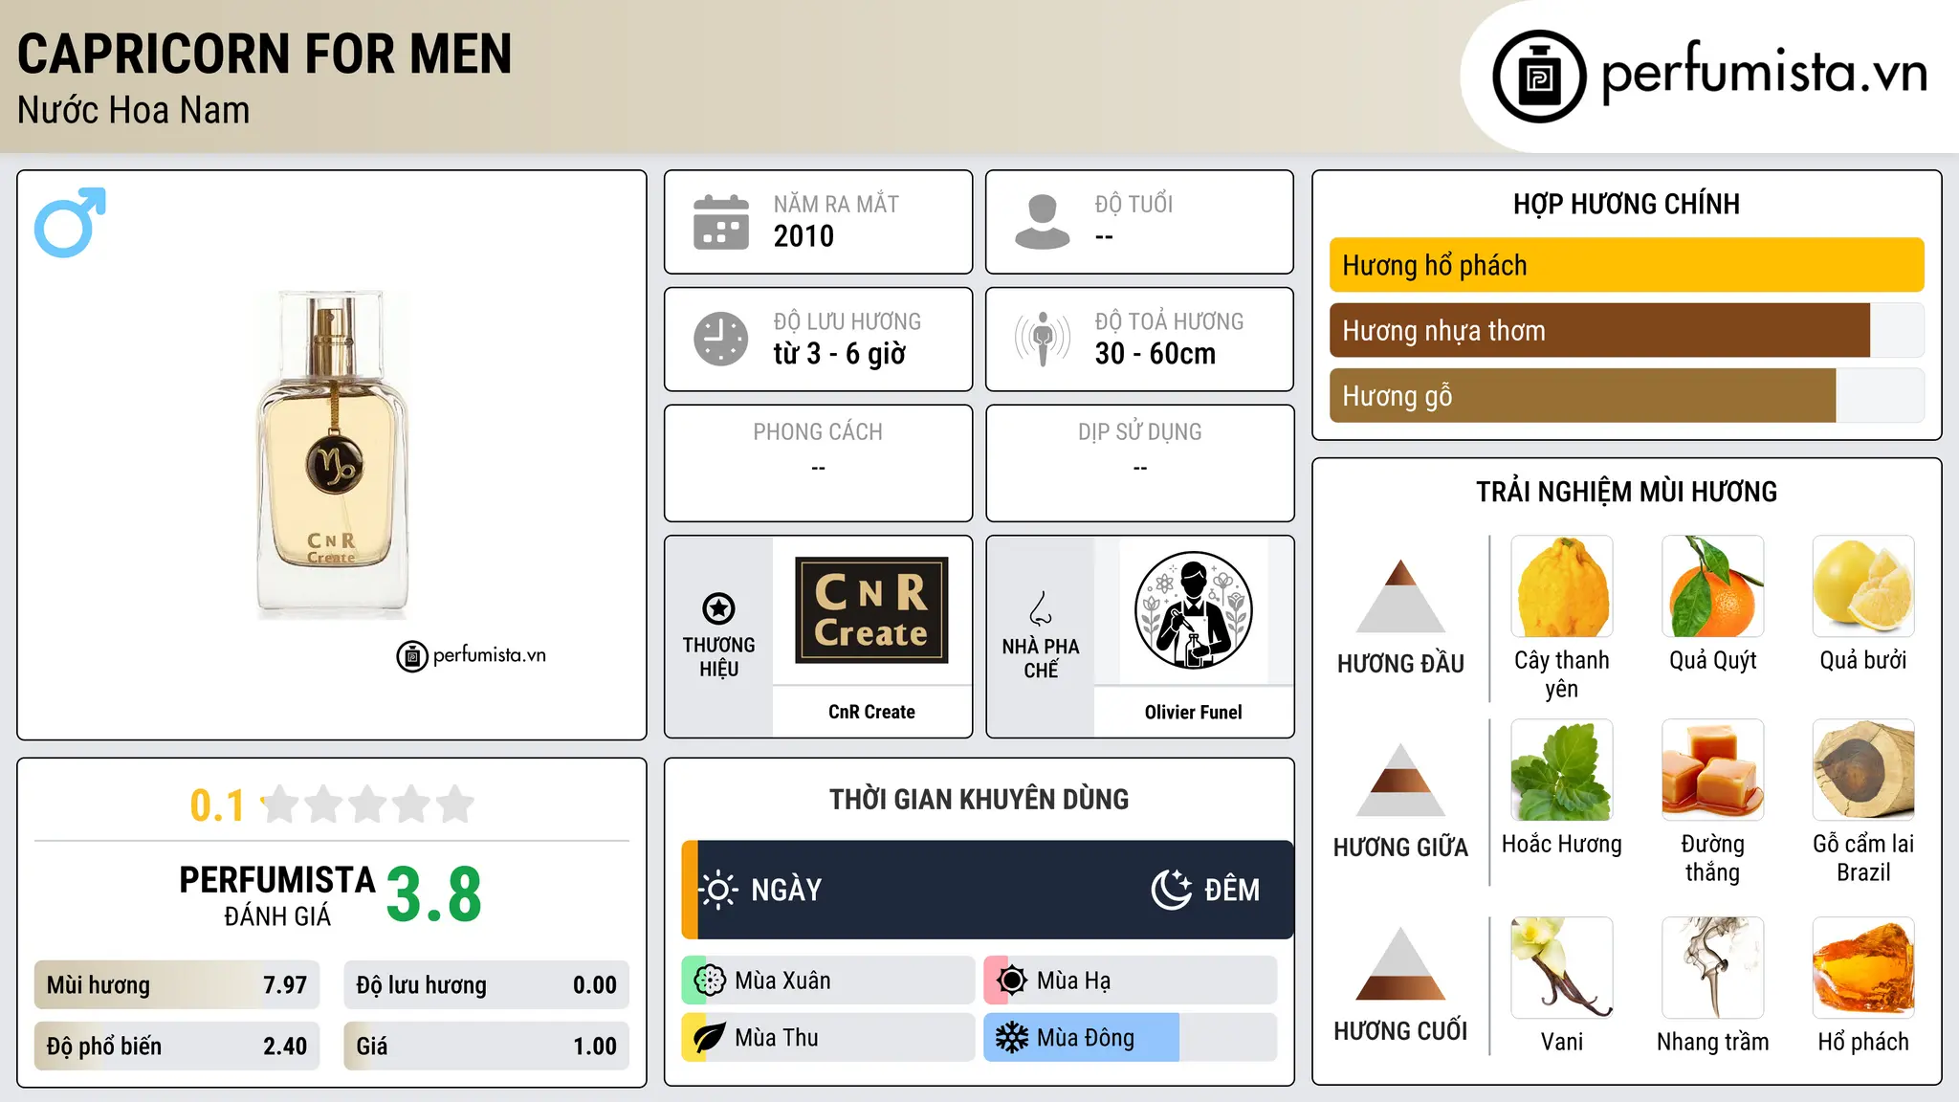Click the Nước Hoa Nam subtitle
The image size is (1959, 1102).
click(x=134, y=110)
